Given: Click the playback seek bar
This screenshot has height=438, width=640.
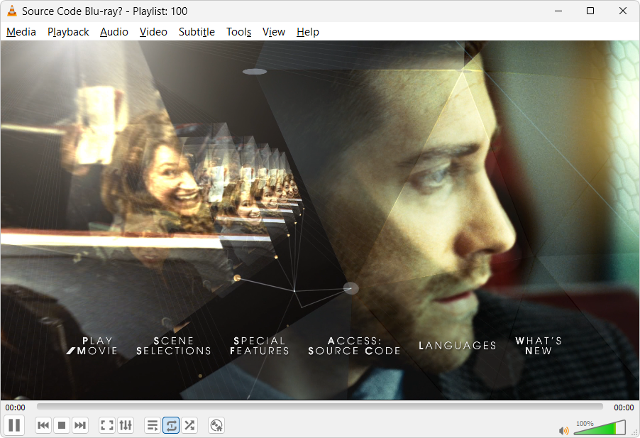Looking at the screenshot, I should [x=319, y=407].
